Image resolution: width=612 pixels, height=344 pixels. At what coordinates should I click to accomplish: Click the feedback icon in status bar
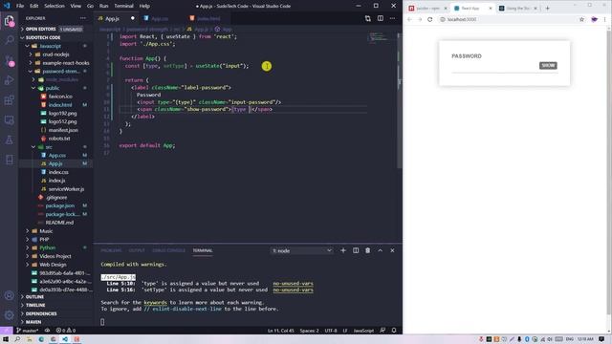point(382,331)
